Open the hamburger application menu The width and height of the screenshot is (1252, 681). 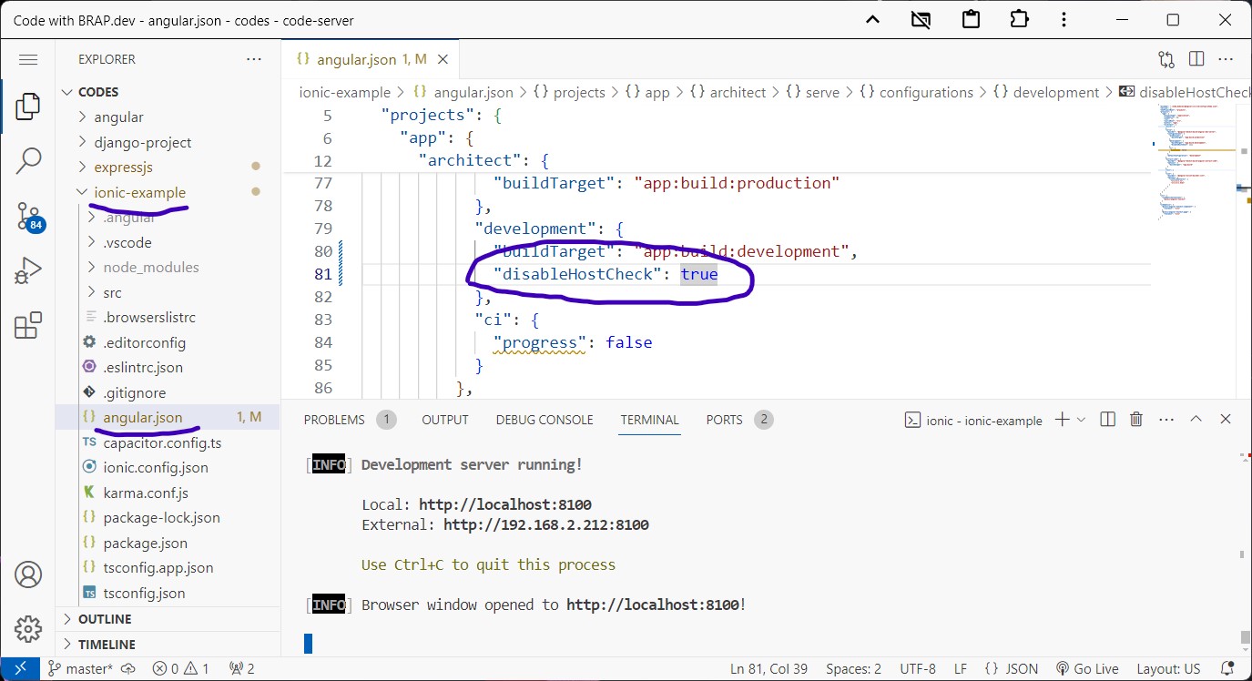[x=28, y=59]
